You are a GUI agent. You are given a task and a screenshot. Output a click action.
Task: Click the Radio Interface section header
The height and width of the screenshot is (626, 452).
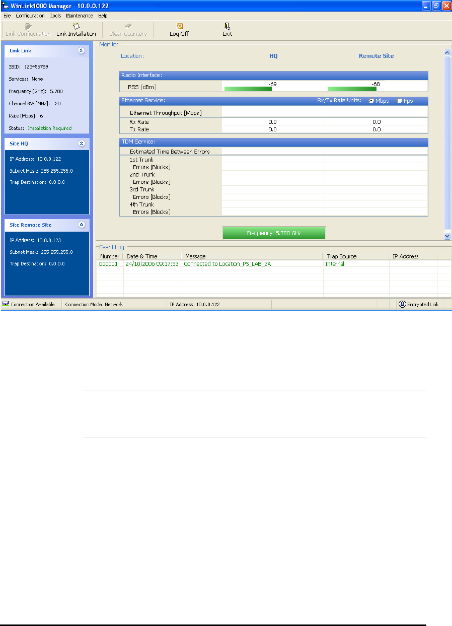(x=273, y=76)
